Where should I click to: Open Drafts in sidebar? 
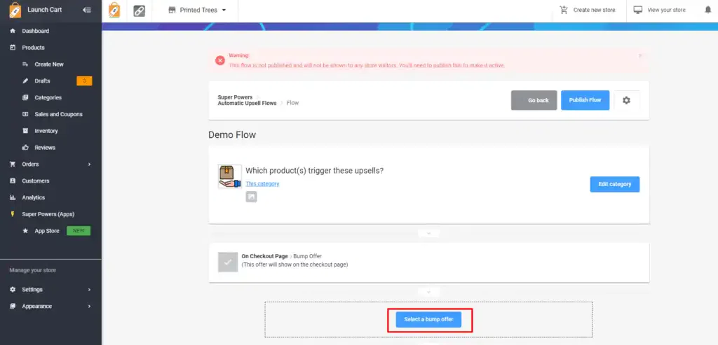[42, 81]
